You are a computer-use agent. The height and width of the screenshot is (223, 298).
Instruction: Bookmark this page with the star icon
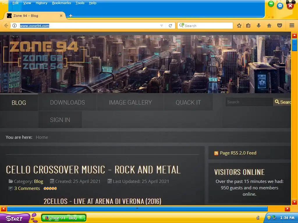pos(239,26)
